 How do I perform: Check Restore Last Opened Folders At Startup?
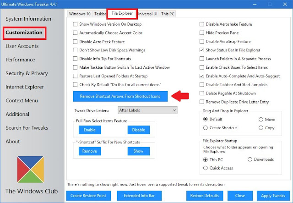coord(75,76)
